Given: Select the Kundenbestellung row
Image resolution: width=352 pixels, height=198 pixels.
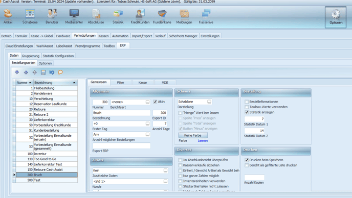Looking at the screenshot, I should 47,130.
